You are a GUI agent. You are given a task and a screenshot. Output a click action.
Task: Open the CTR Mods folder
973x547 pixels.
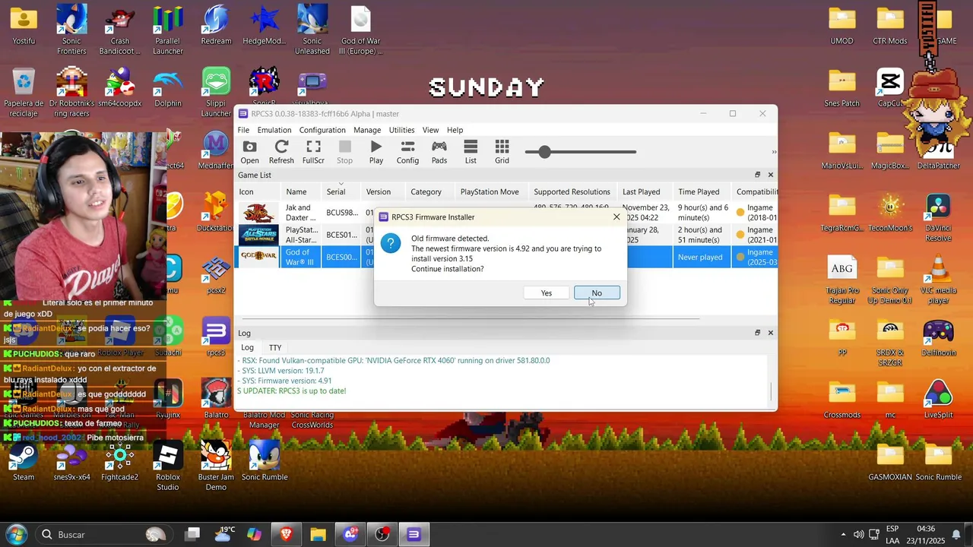[x=890, y=26]
